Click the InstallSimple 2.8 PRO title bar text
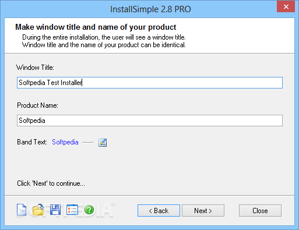This screenshot has width=299, height=230. (x=150, y=9)
